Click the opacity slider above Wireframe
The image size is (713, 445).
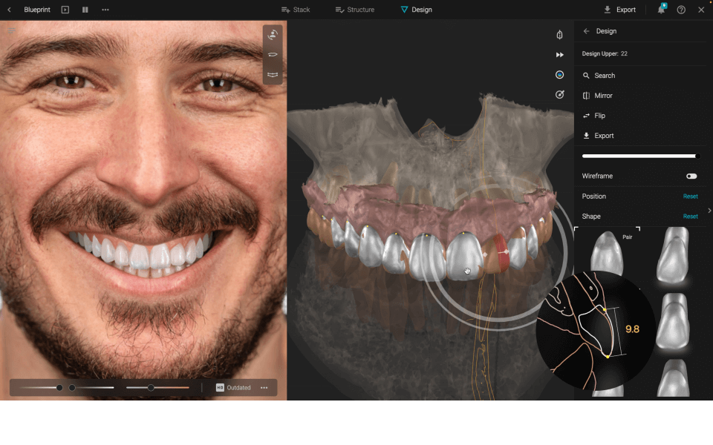(639, 156)
